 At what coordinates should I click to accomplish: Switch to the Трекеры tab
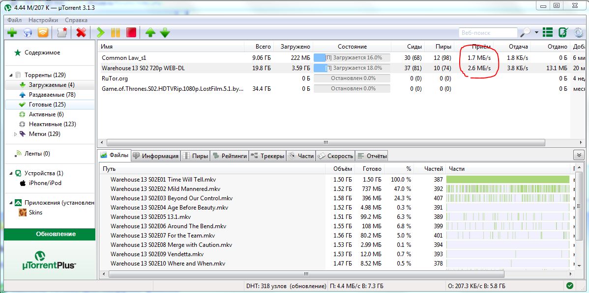click(267, 156)
